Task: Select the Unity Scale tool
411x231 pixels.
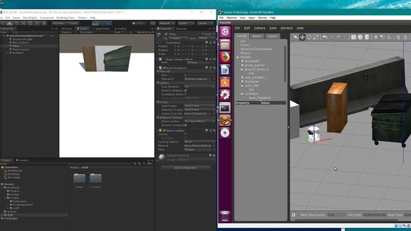Action: (x=23, y=23)
